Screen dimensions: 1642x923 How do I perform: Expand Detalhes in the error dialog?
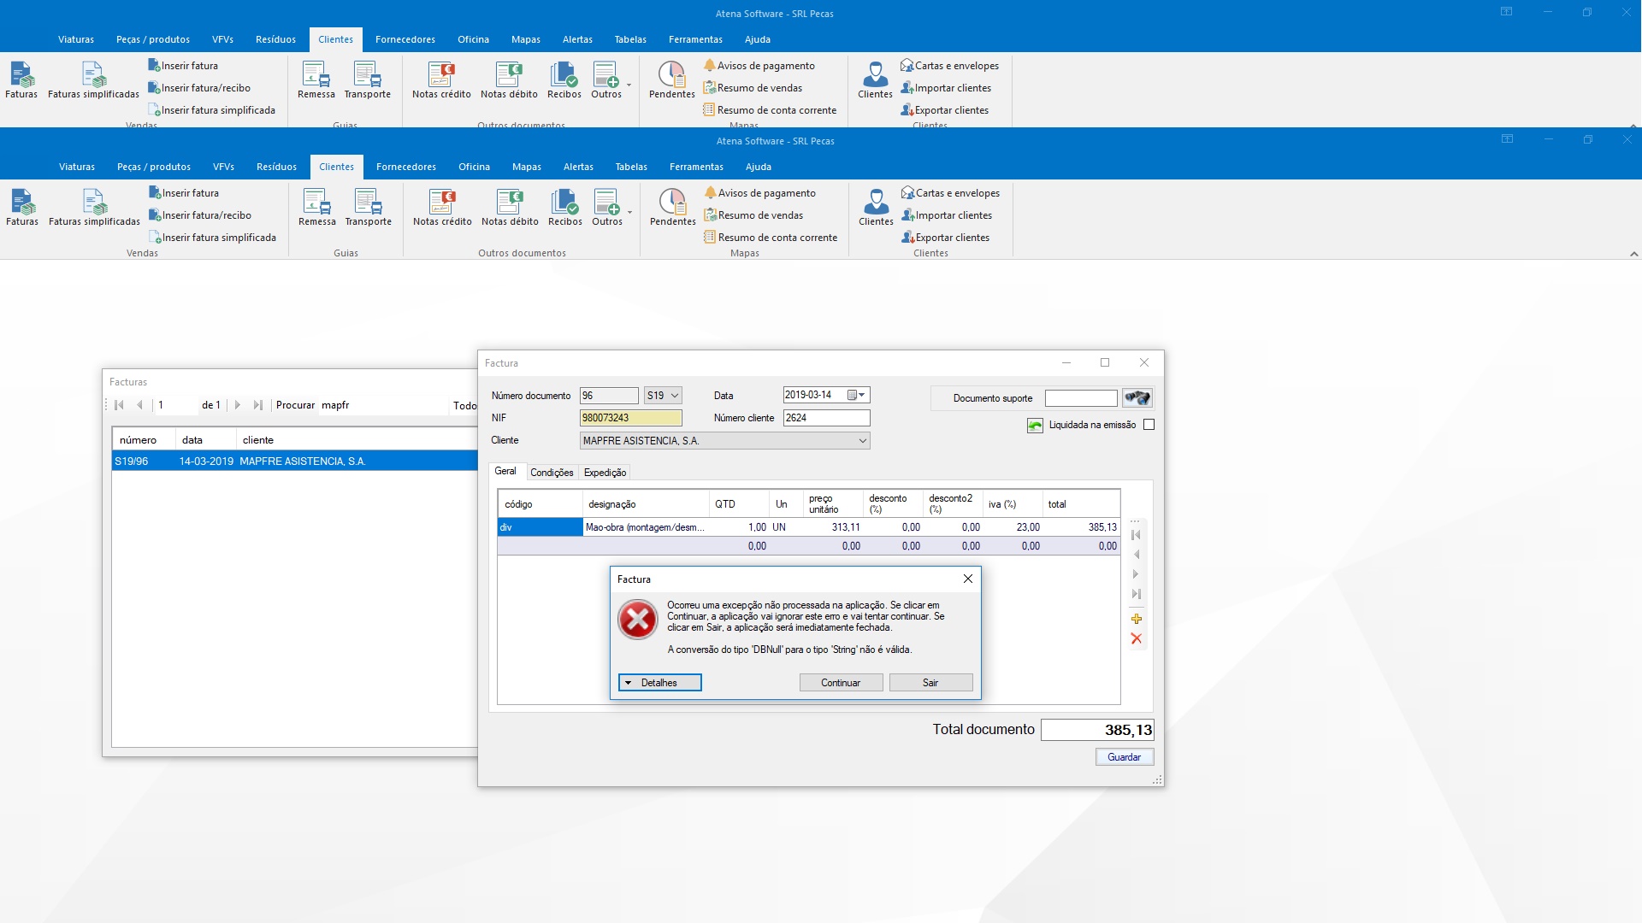click(659, 683)
